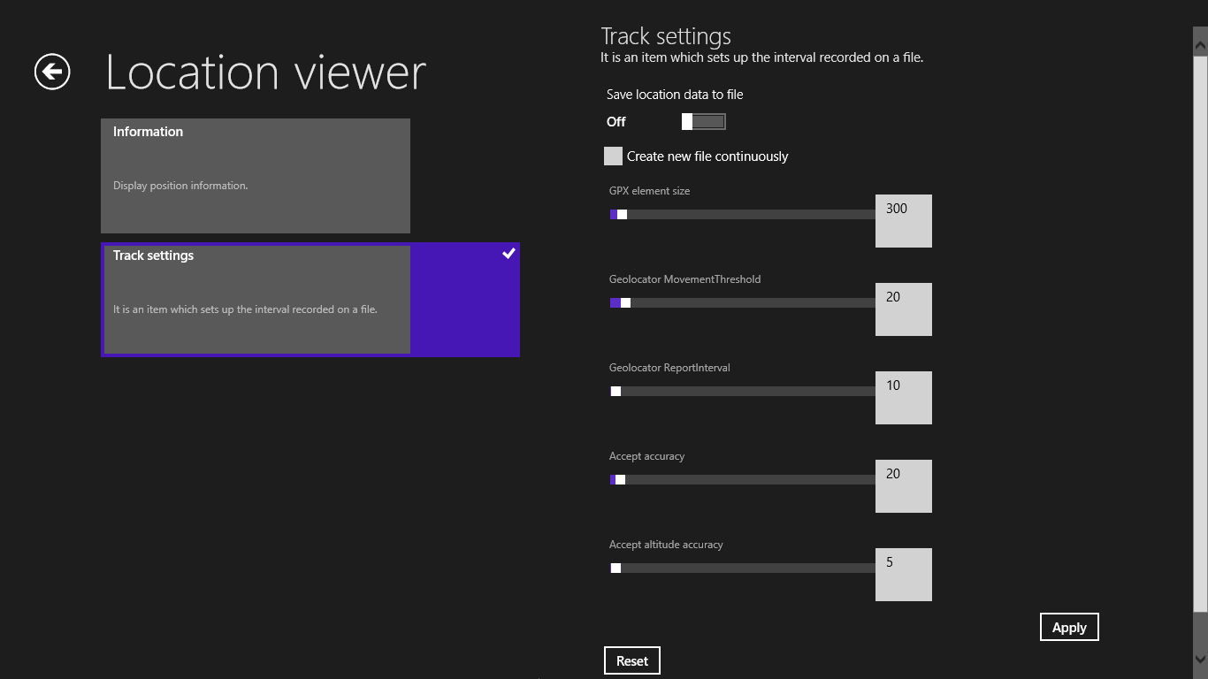Image resolution: width=1208 pixels, height=679 pixels.
Task: Click the GPX element size label
Action: (649, 191)
